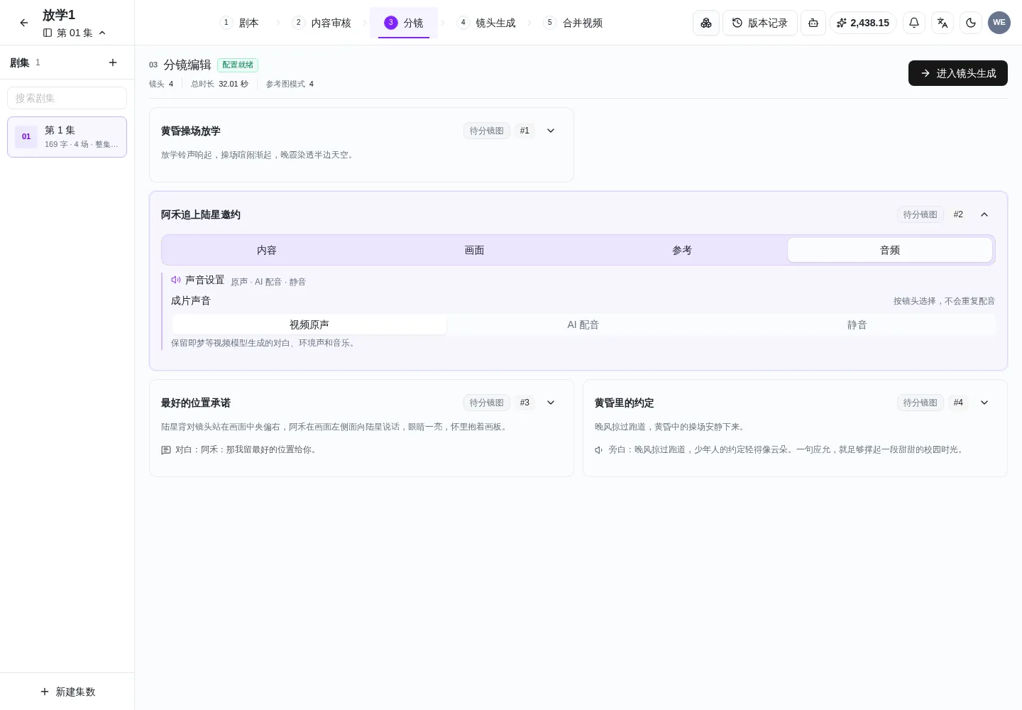
Task: Open the 第 01 集 episode selector
Action: tap(75, 33)
